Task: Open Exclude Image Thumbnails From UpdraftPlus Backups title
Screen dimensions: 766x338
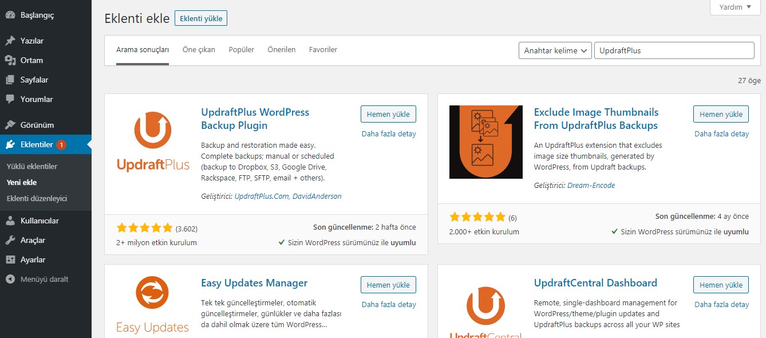Action: 596,119
